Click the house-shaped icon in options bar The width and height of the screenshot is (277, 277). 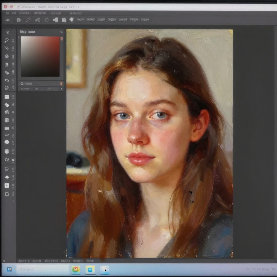tap(19, 20)
